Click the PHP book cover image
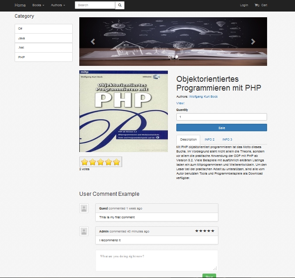Screen dimensions: 295x278 124,111
